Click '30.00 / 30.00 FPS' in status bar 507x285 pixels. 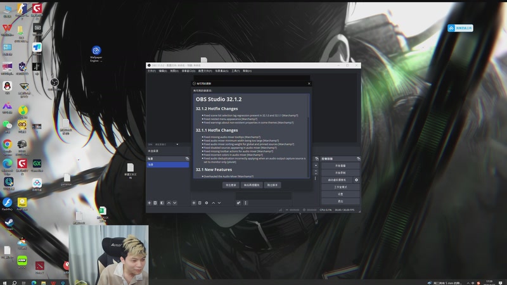click(x=344, y=210)
